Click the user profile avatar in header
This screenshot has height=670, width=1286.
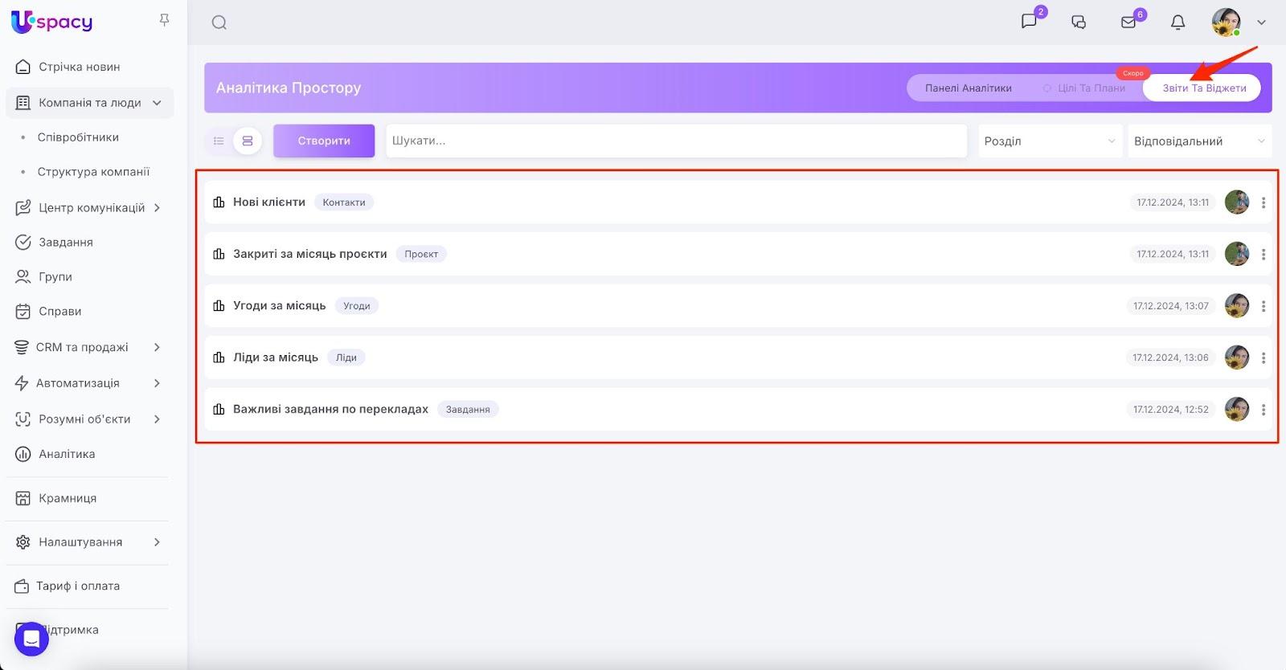click(x=1226, y=22)
